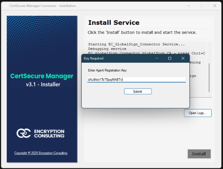
Task: Click the installer icon in the title bar
Action: 5,6
